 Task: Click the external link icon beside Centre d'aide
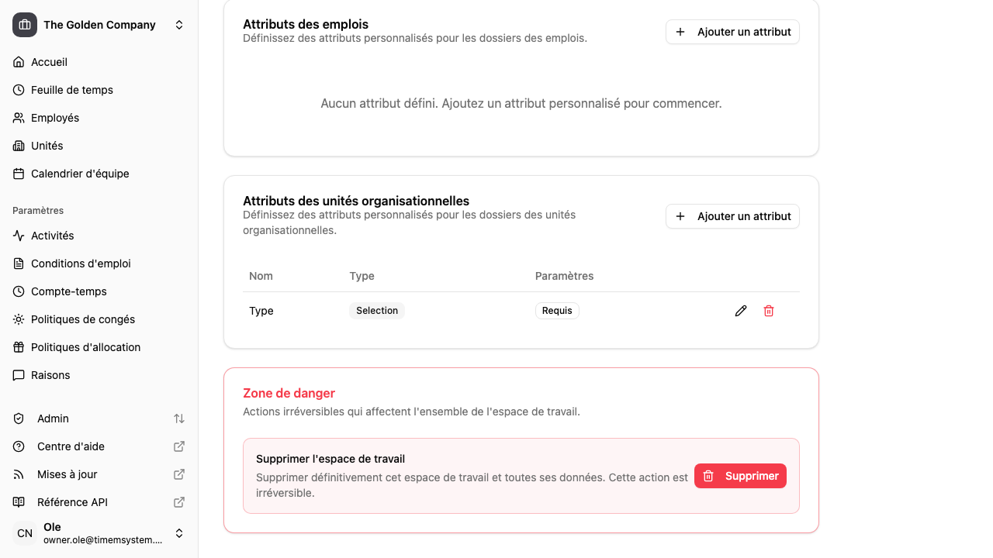179,446
